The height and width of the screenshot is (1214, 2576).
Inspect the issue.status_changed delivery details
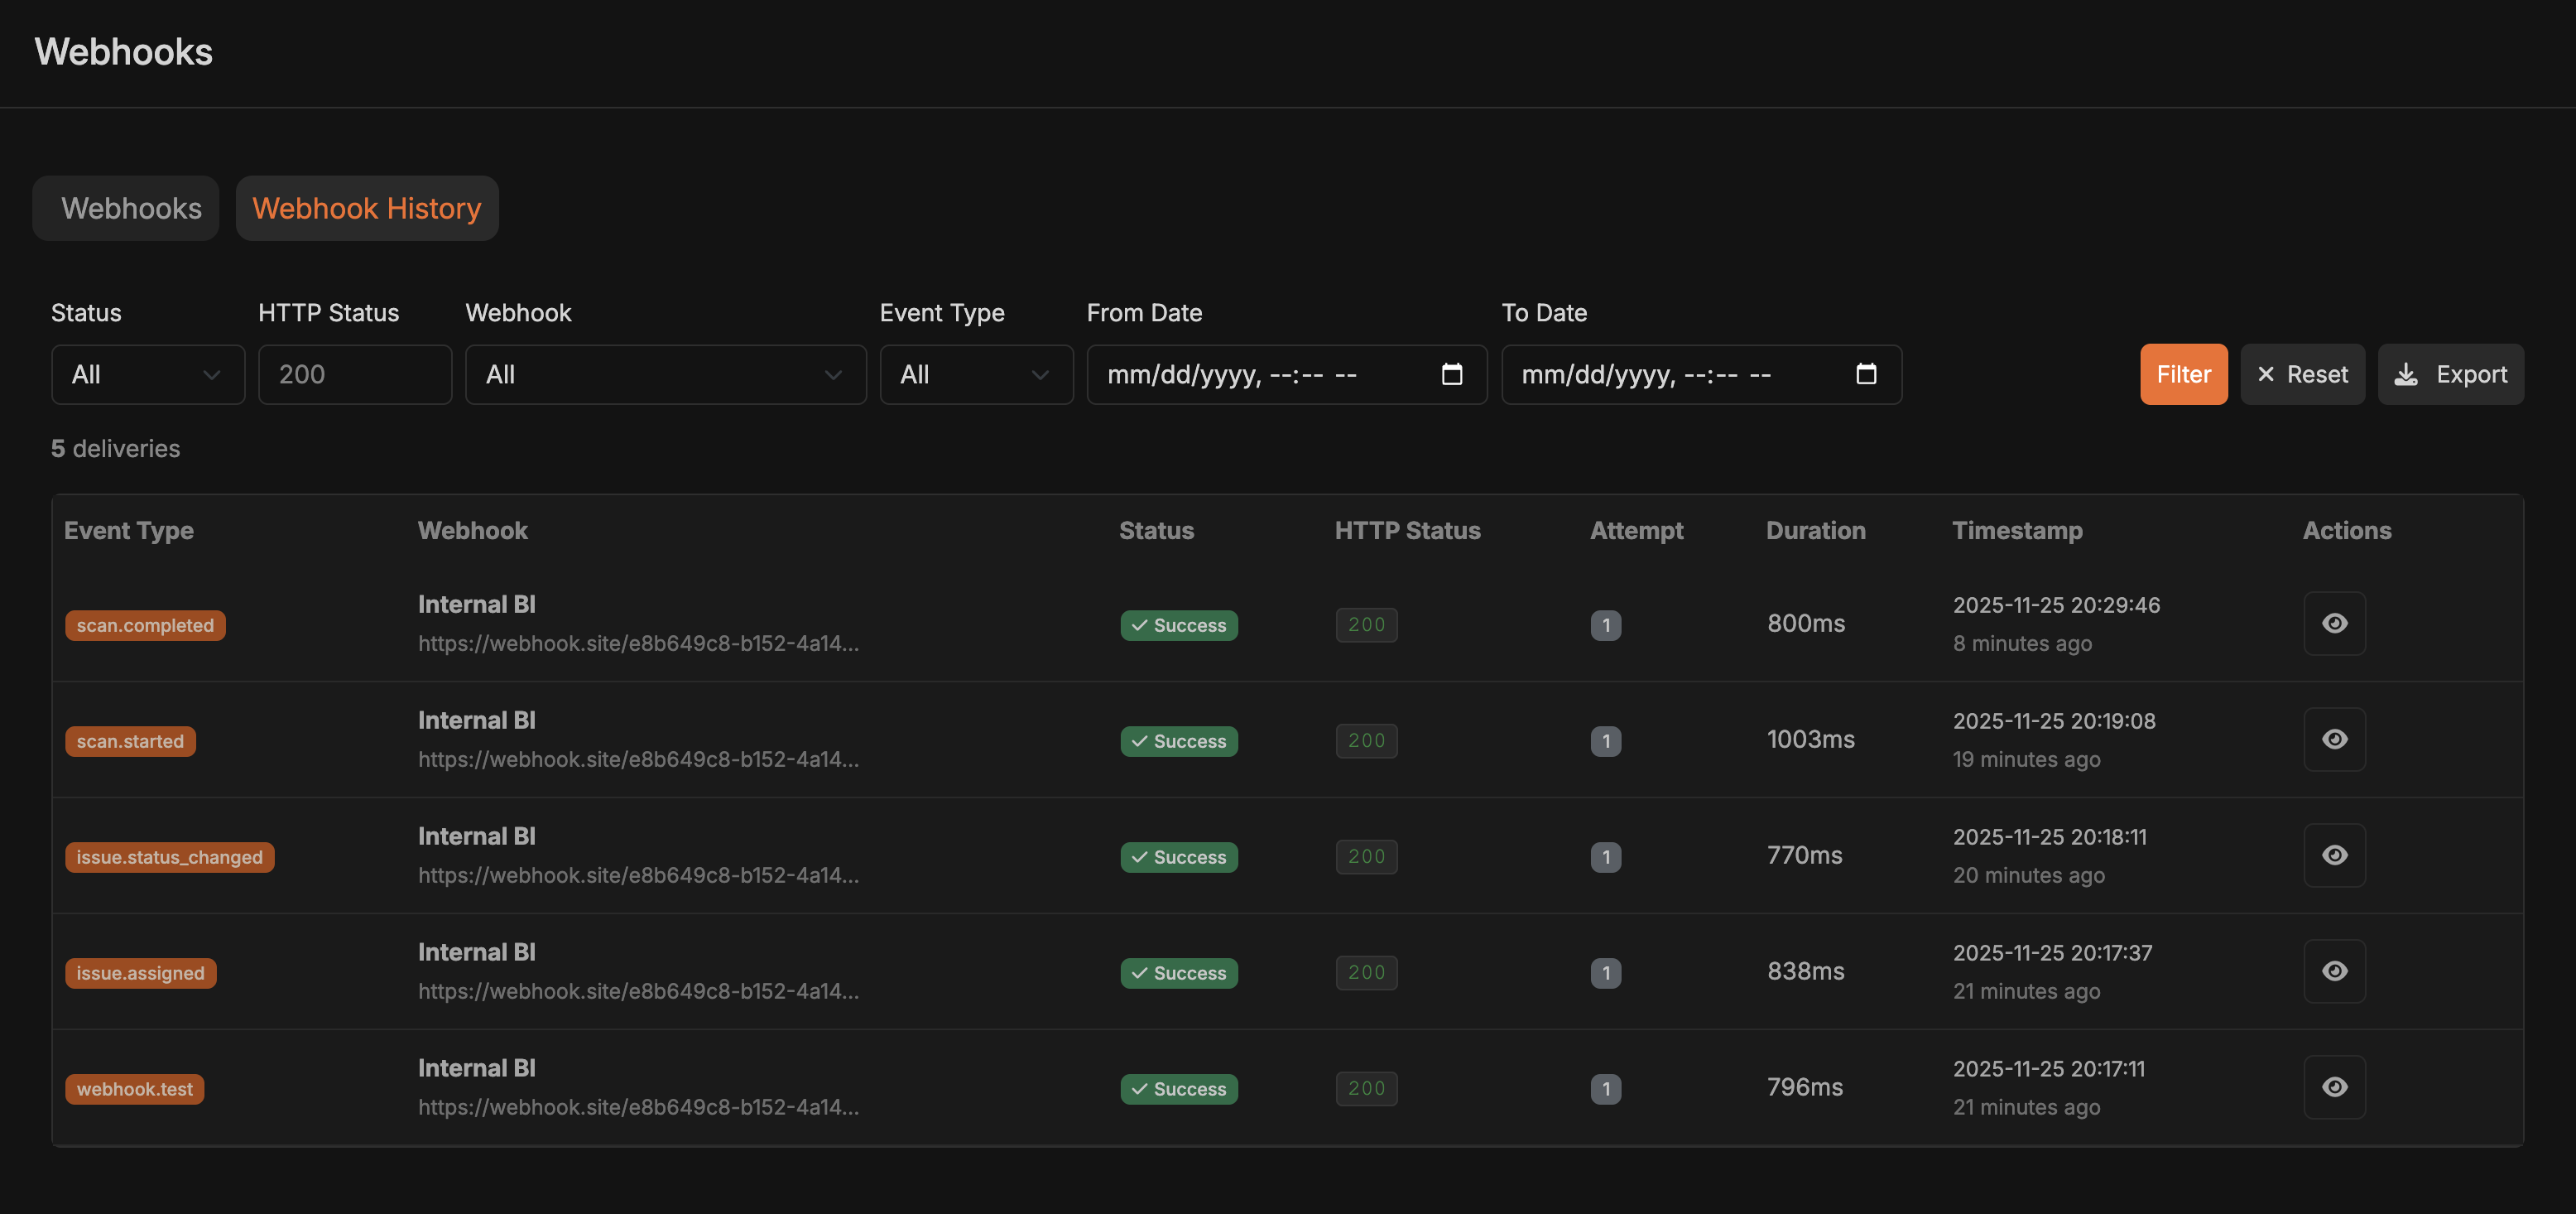[x=2334, y=855]
